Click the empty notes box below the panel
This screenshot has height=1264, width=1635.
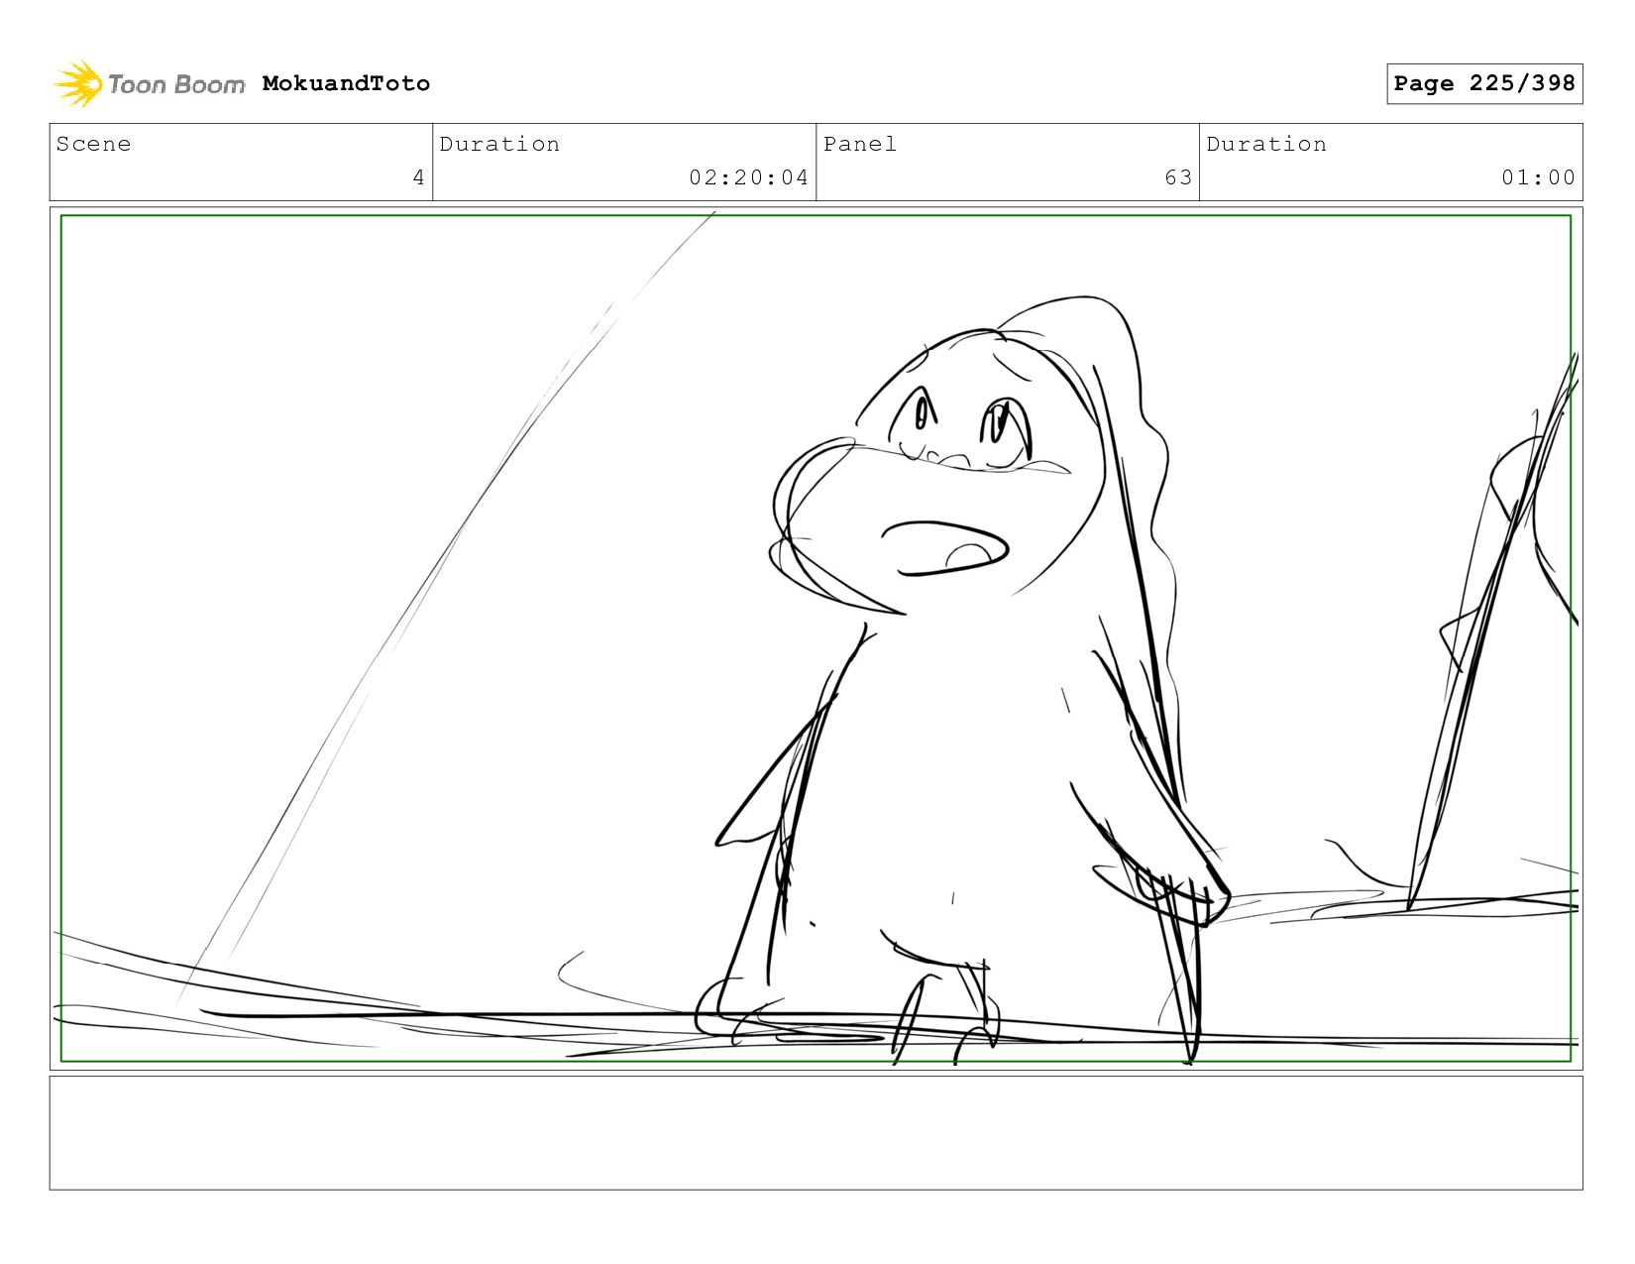coord(816,1133)
